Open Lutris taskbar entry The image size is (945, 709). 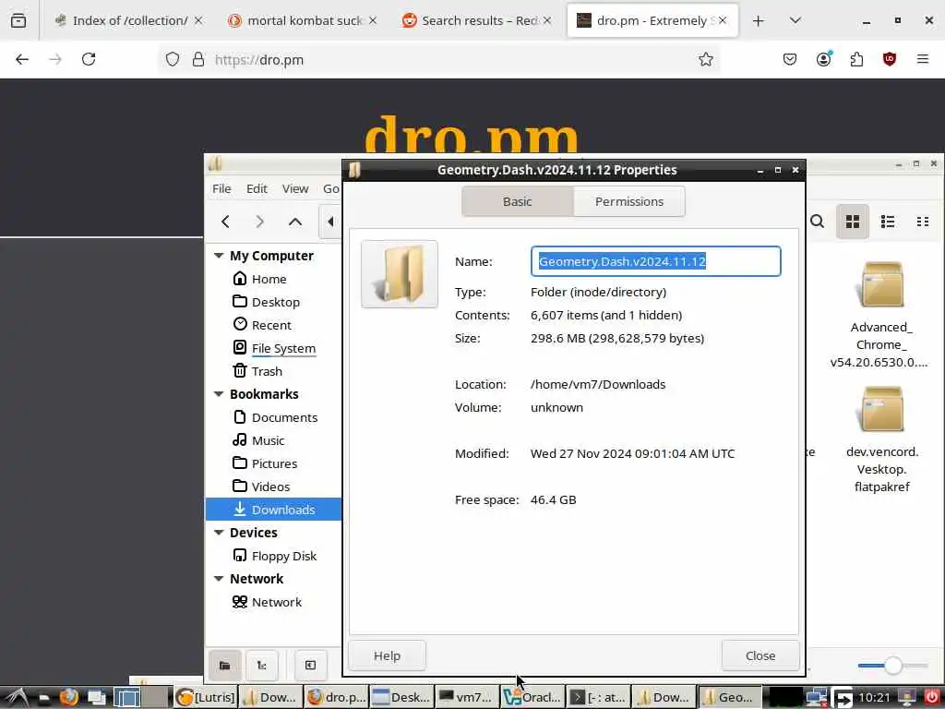206,697
